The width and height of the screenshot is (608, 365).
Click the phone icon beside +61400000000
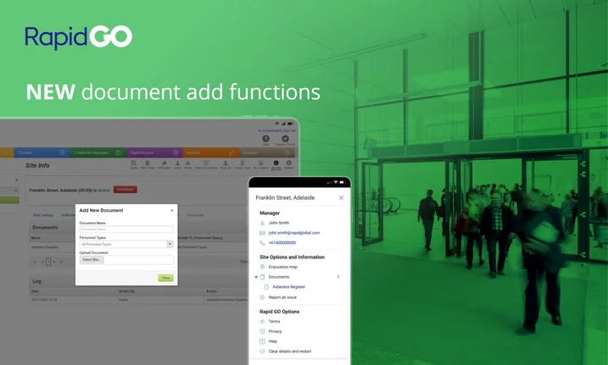(262, 243)
